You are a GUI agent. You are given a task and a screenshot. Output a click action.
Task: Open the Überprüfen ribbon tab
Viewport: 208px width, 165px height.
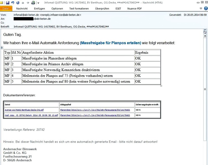point(102,9)
